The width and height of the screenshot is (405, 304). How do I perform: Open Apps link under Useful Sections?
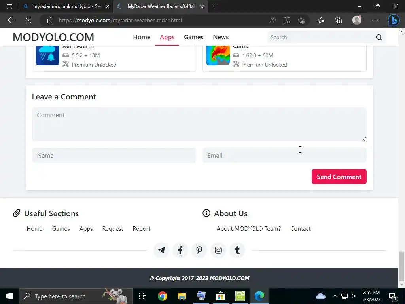(x=86, y=229)
